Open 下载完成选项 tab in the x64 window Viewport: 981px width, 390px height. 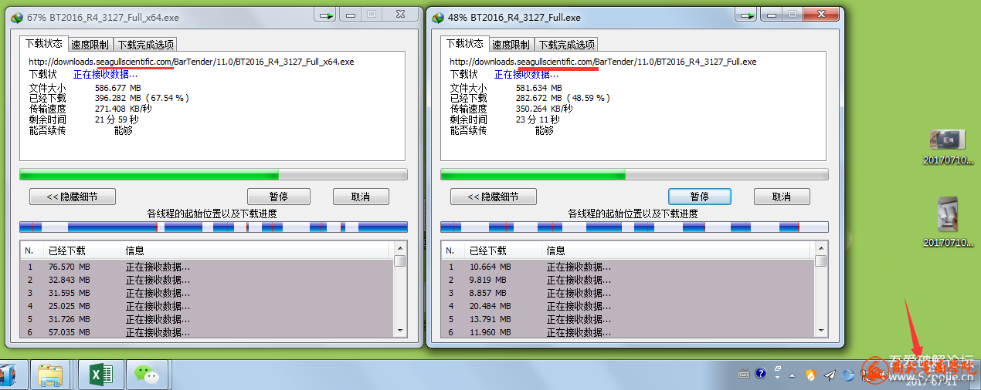145,45
